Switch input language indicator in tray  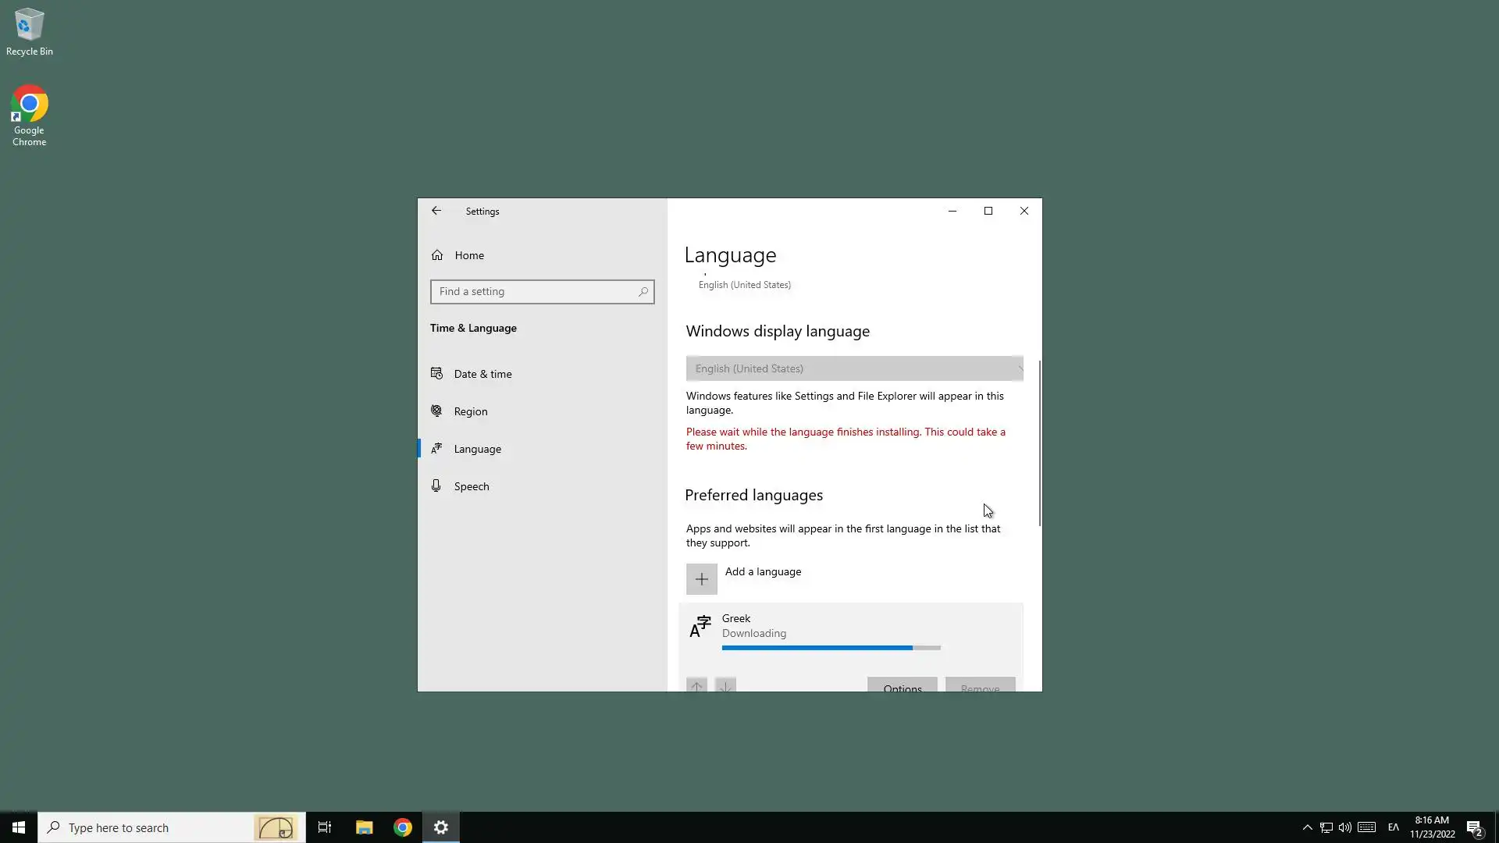click(x=1393, y=827)
